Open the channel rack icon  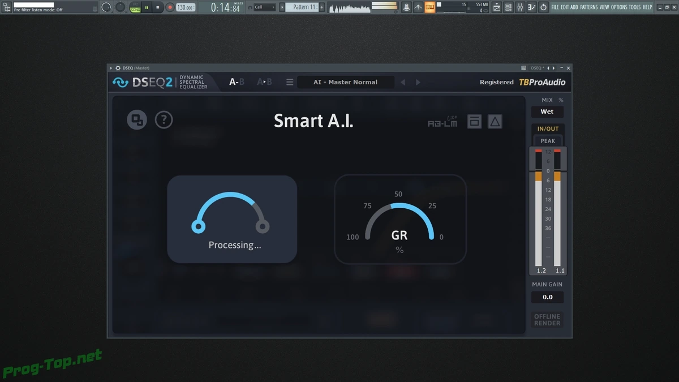pos(509,7)
